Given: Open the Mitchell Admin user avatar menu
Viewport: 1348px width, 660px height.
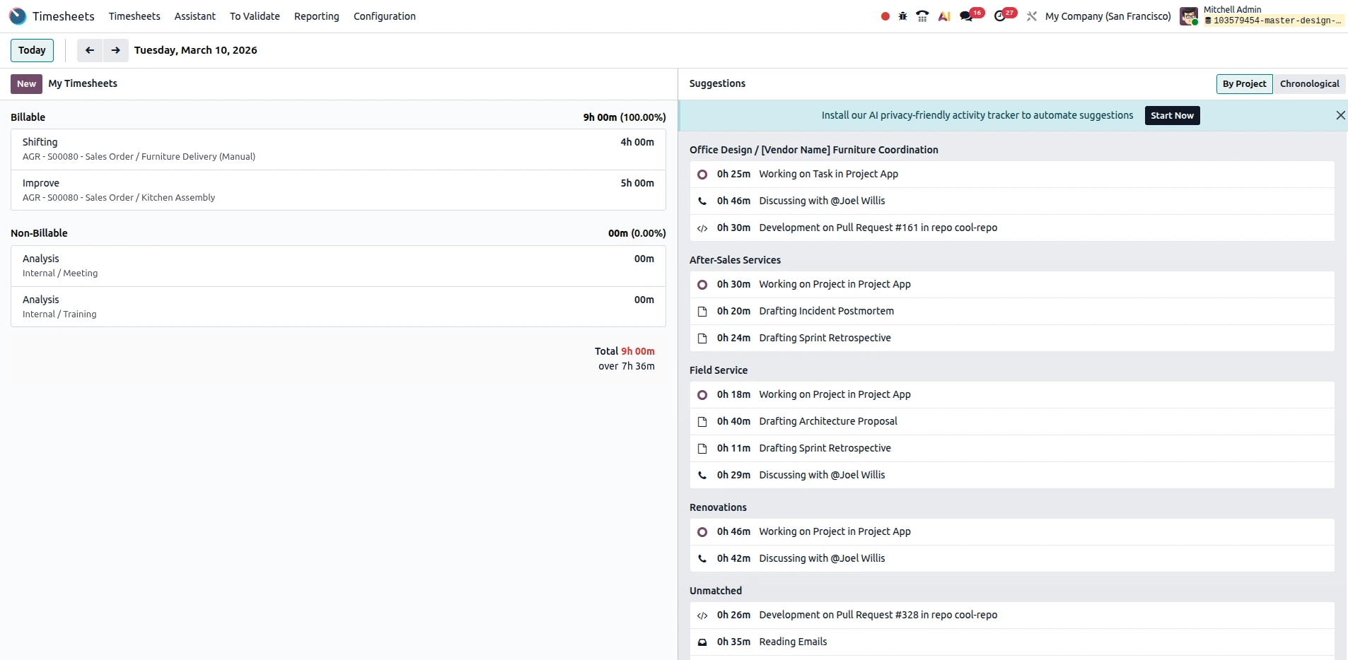Looking at the screenshot, I should point(1188,16).
